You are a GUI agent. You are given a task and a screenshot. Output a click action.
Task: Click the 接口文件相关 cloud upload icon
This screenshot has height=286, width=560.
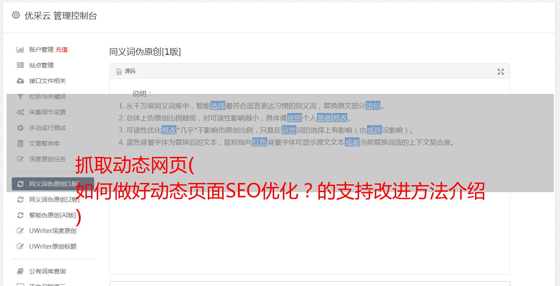[20, 81]
